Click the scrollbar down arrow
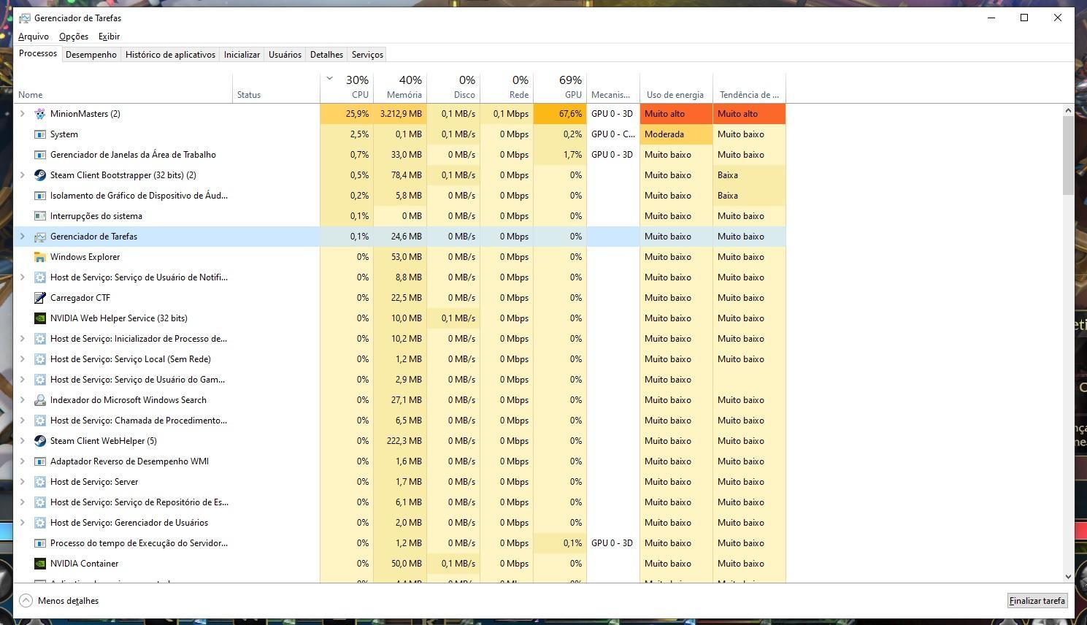 (1068, 577)
